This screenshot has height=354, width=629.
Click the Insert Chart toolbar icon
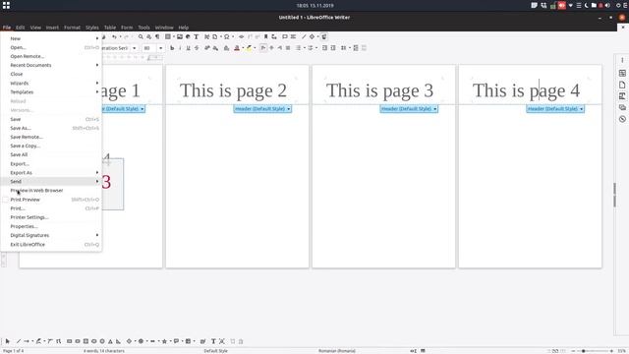click(x=188, y=36)
